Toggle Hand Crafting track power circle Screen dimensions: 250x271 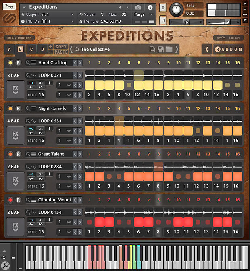click(10, 63)
